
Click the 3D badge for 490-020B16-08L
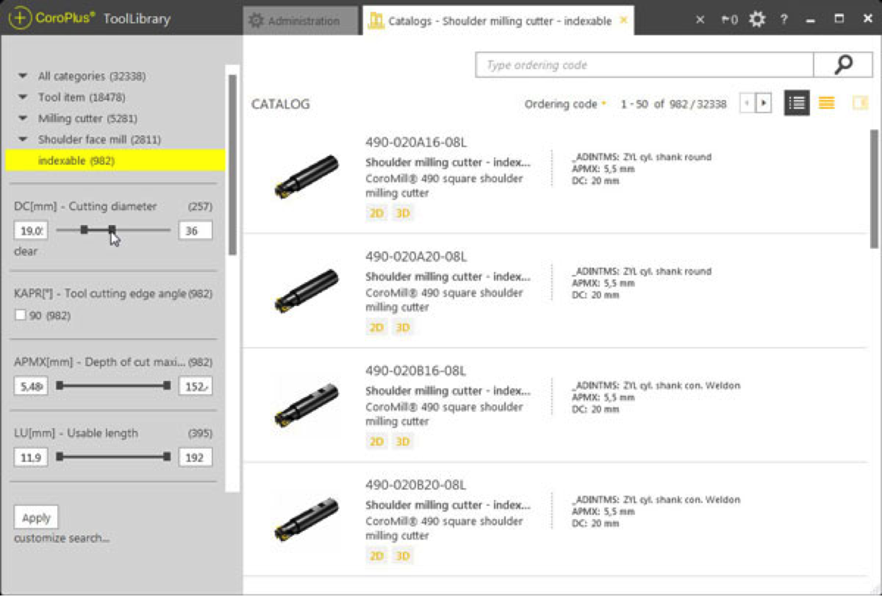pyautogui.click(x=402, y=442)
